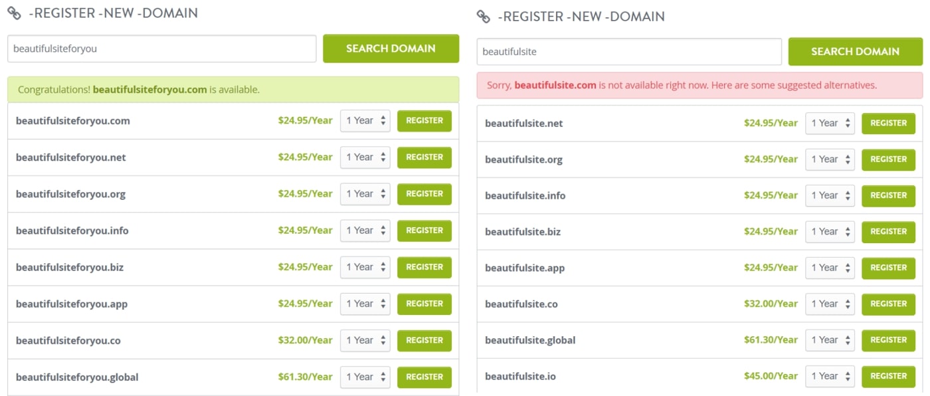
Task: Open the 1 Year dropdown for beautifulsiteforyou.net
Action: click(x=365, y=157)
